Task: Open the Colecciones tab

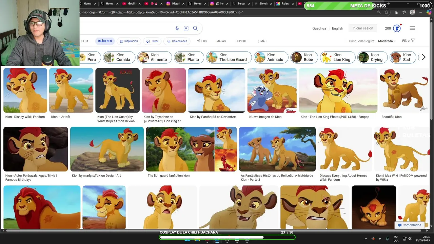Action: [177, 41]
